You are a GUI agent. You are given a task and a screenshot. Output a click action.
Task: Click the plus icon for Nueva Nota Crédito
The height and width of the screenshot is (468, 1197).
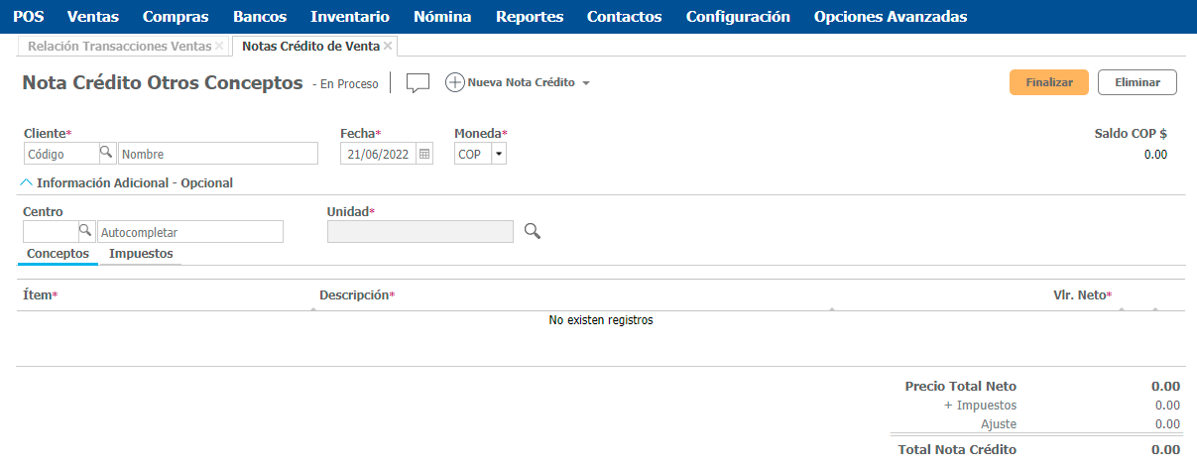pos(454,83)
